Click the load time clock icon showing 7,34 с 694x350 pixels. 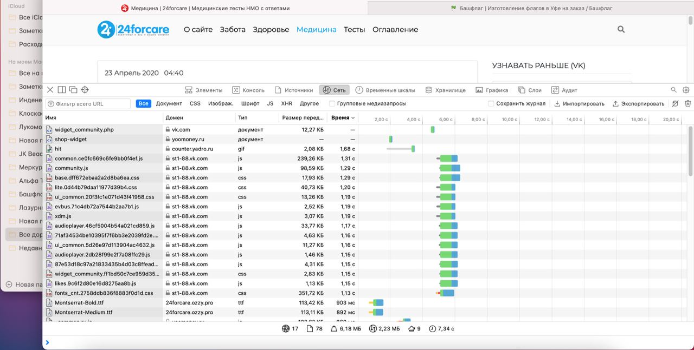432,328
